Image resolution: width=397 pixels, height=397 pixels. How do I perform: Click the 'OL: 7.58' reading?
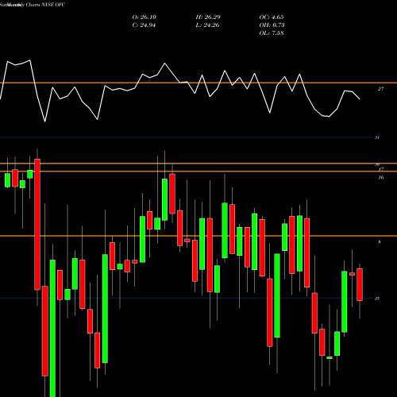[272, 33]
